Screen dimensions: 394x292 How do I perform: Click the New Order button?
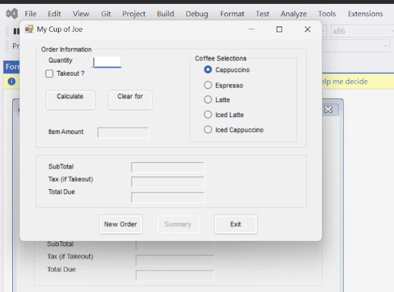(x=121, y=224)
